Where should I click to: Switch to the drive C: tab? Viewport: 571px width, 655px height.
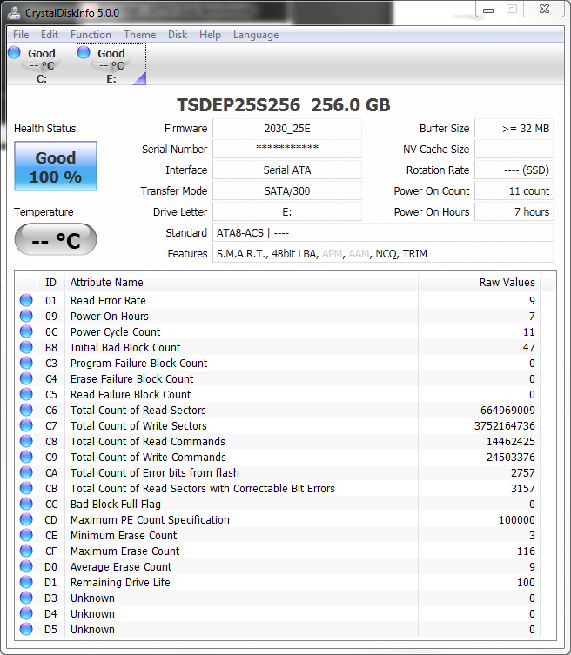tap(41, 65)
